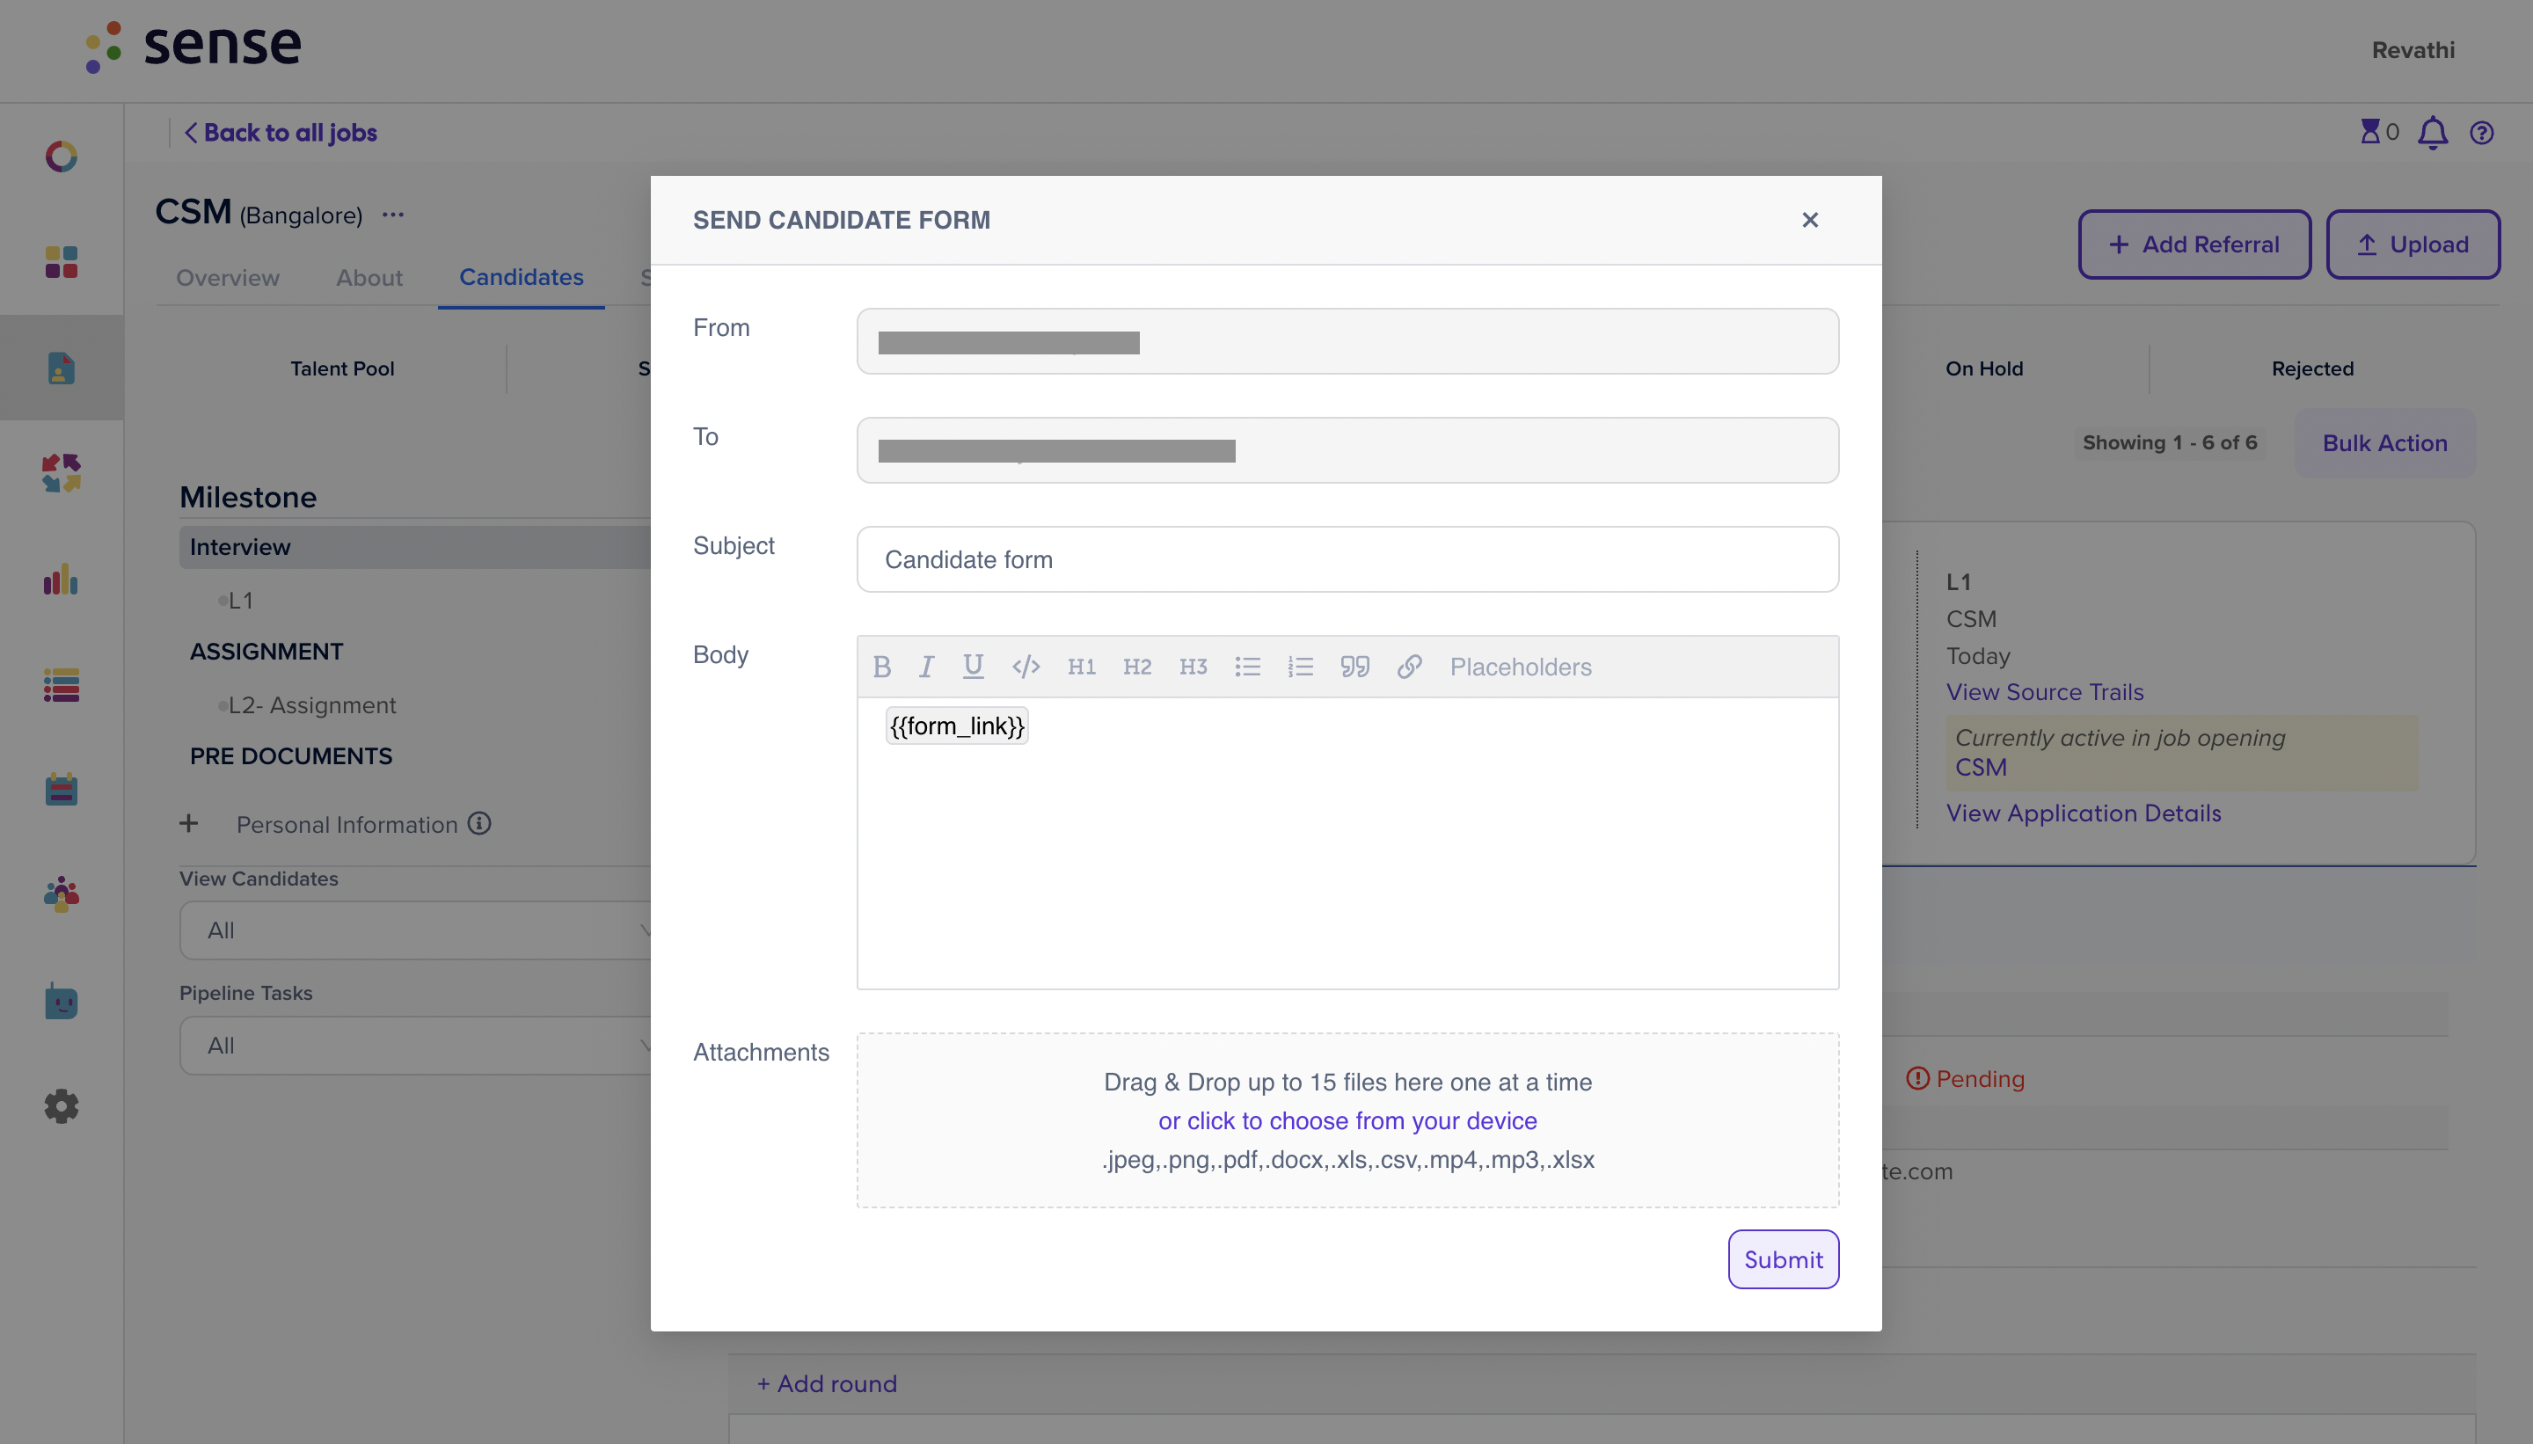Choose attachment files from your device
Screen dimensions: 2533x1444
click(1347, 1120)
